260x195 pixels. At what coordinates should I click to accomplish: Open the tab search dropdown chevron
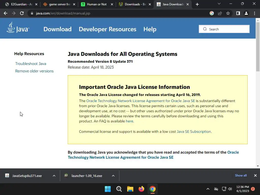click(x=219, y=4)
